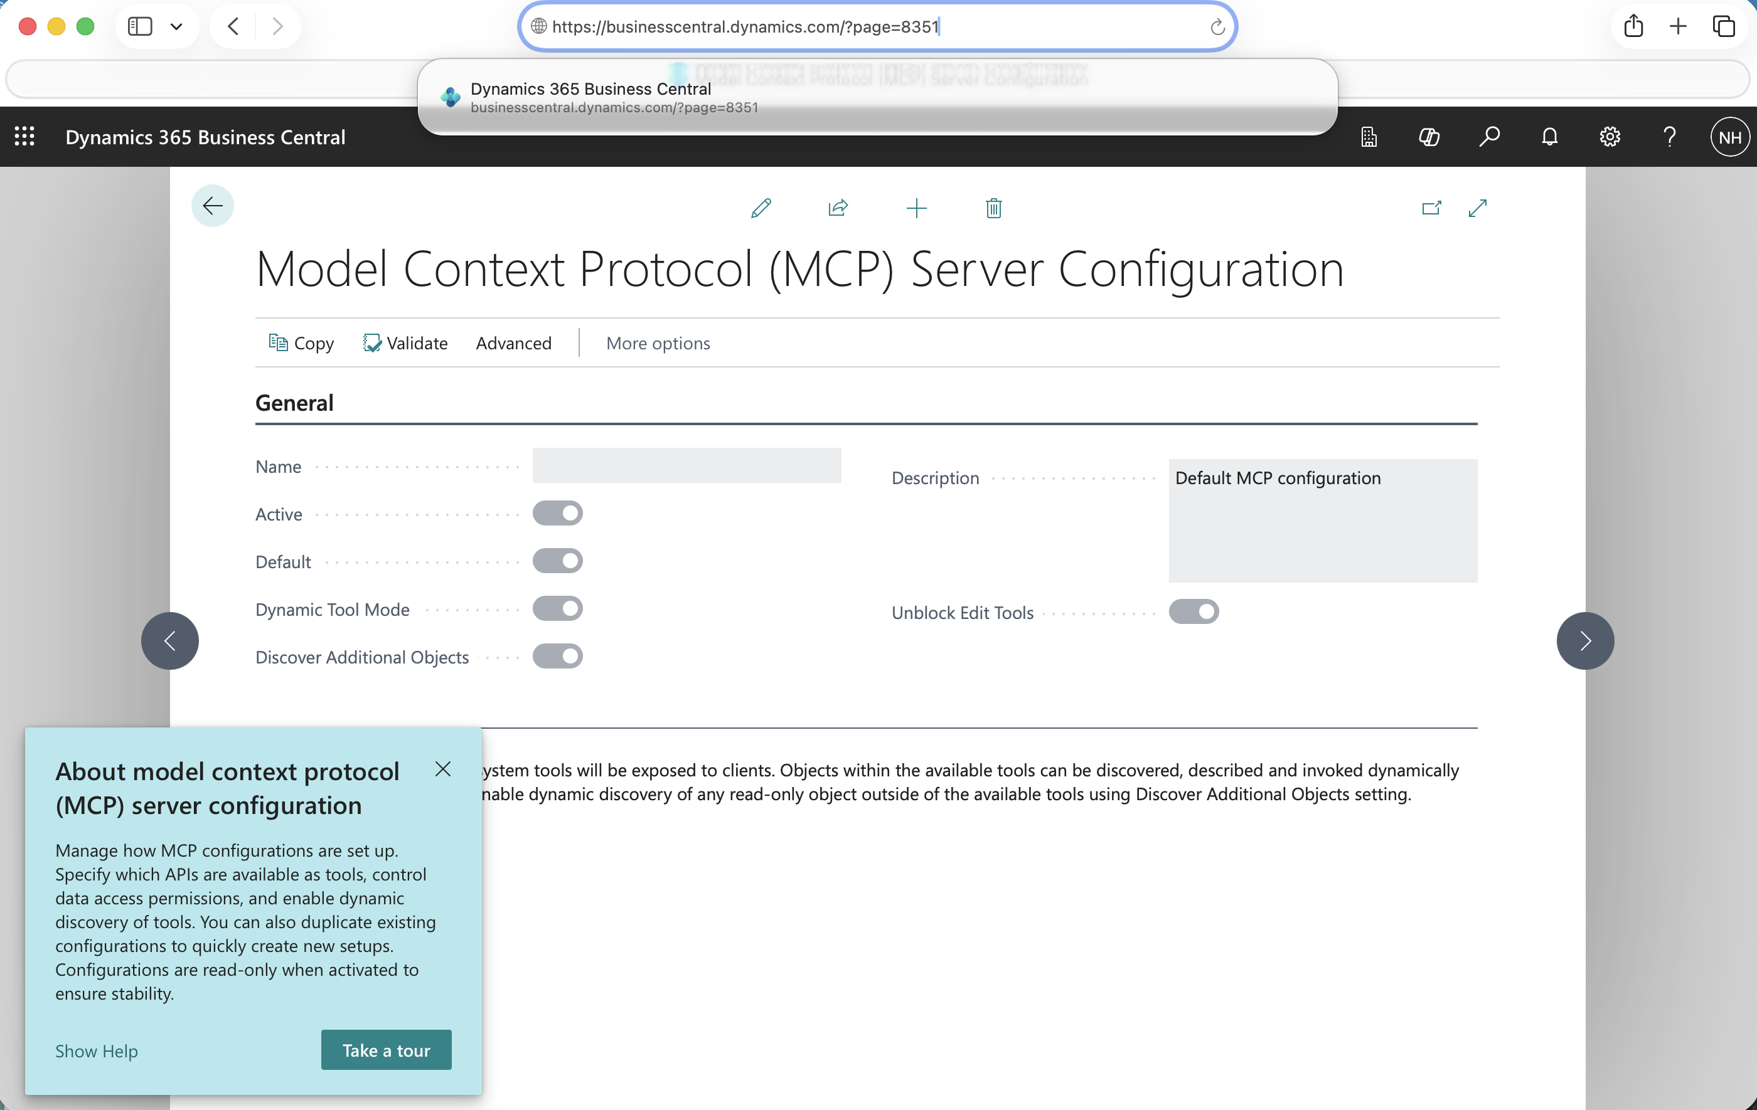Toggle the Active switch
Screen dimensions: 1757x1110
tap(557, 514)
